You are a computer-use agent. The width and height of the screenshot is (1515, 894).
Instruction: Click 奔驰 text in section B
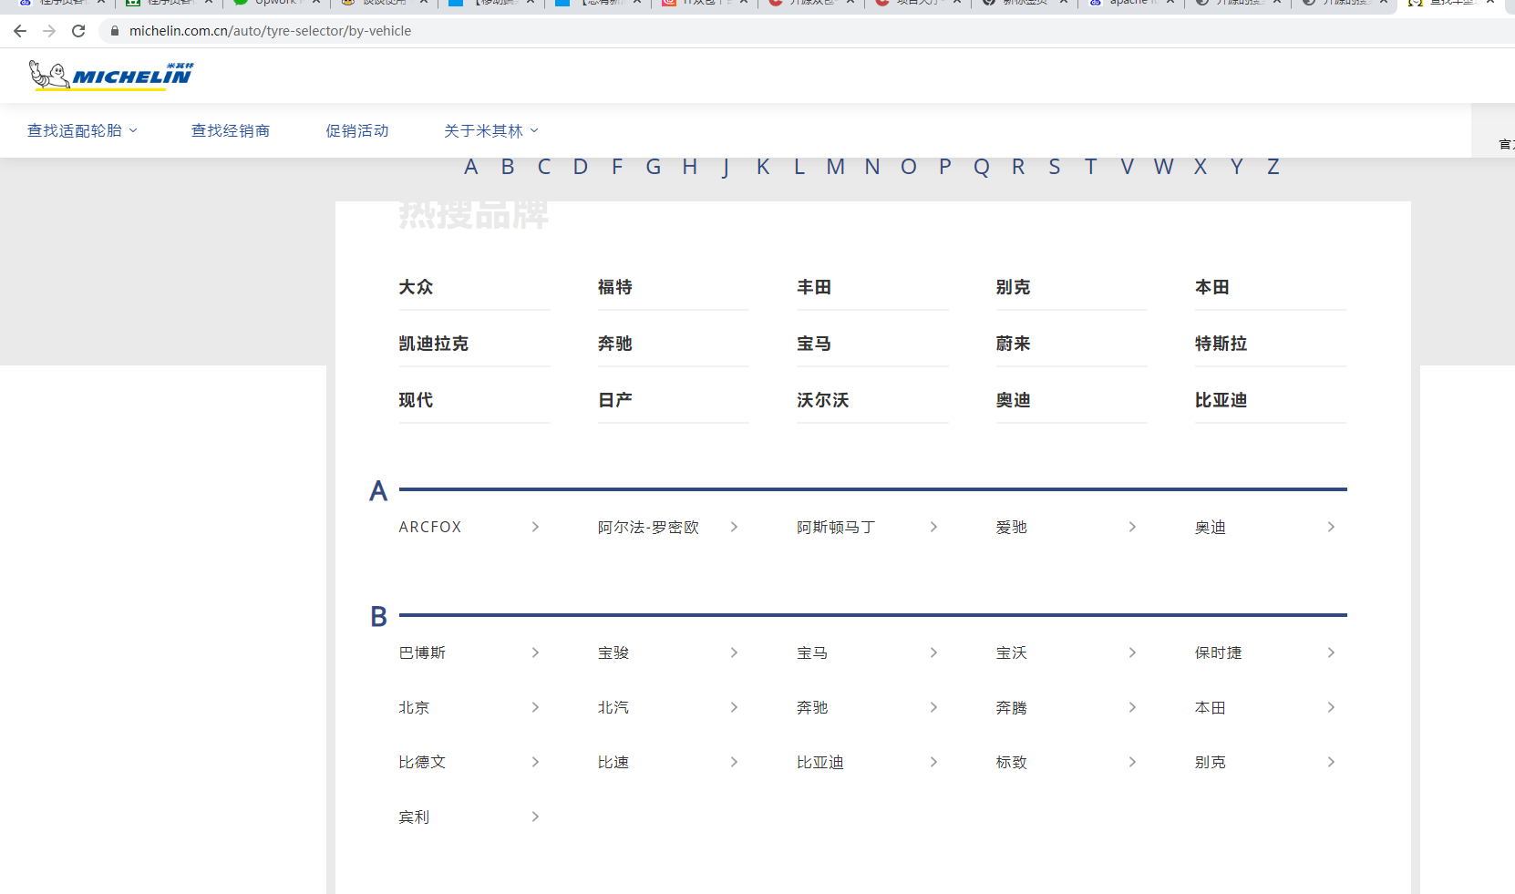(x=812, y=707)
